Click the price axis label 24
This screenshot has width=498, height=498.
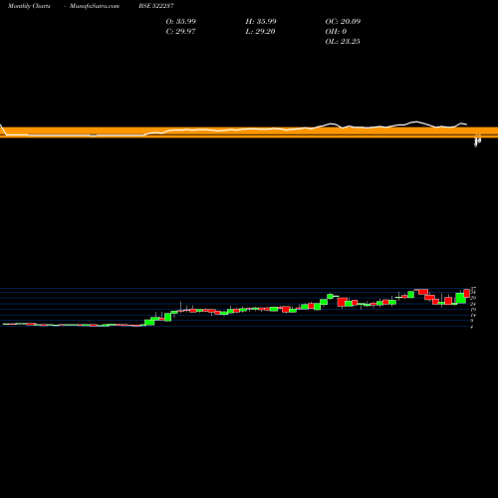click(x=473, y=304)
